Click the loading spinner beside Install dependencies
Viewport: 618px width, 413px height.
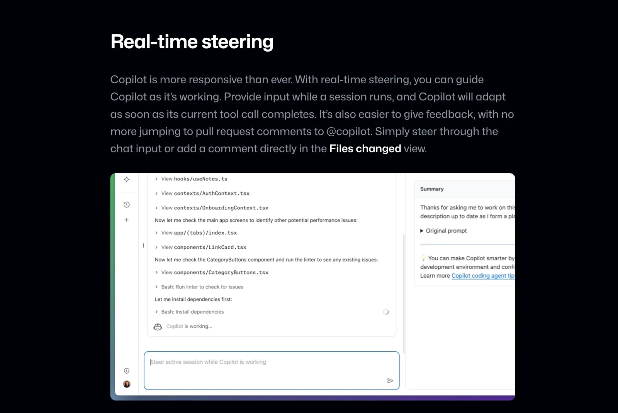pyautogui.click(x=385, y=312)
